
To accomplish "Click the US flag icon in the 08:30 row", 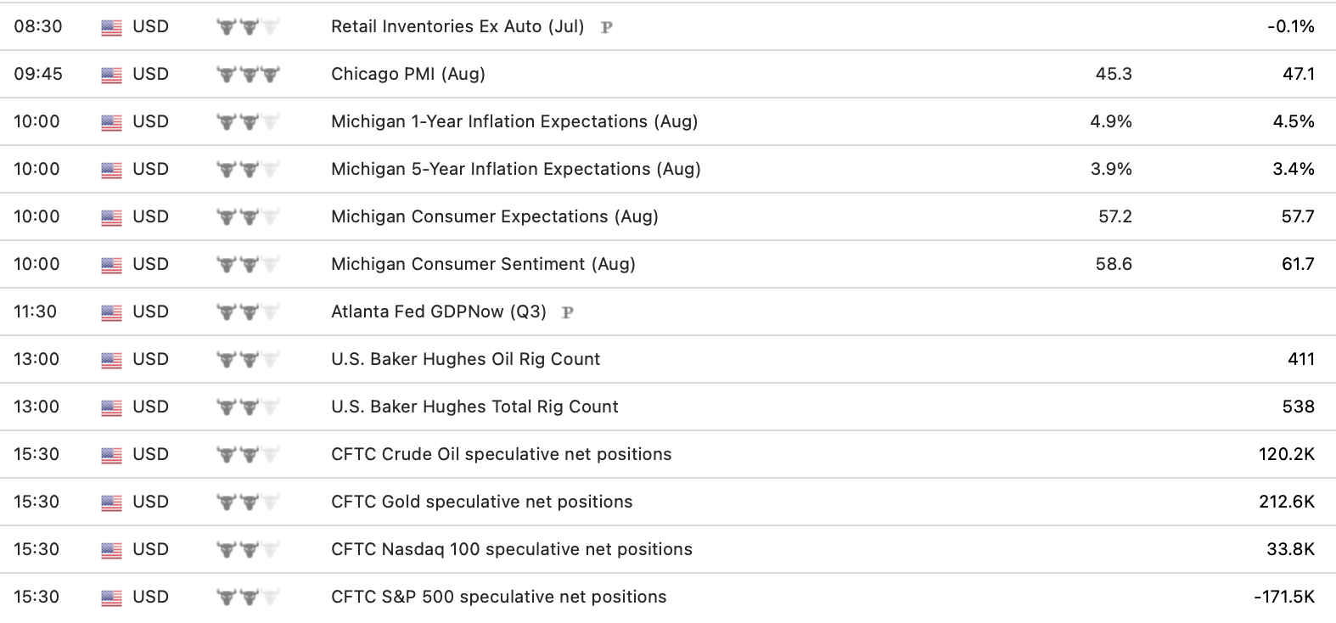I will (x=111, y=27).
